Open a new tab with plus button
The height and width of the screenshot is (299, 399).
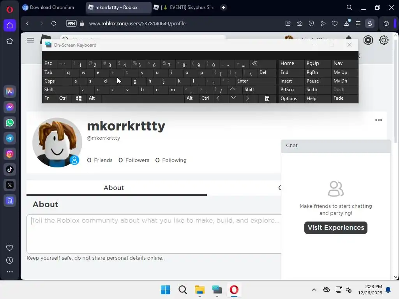coord(223,7)
